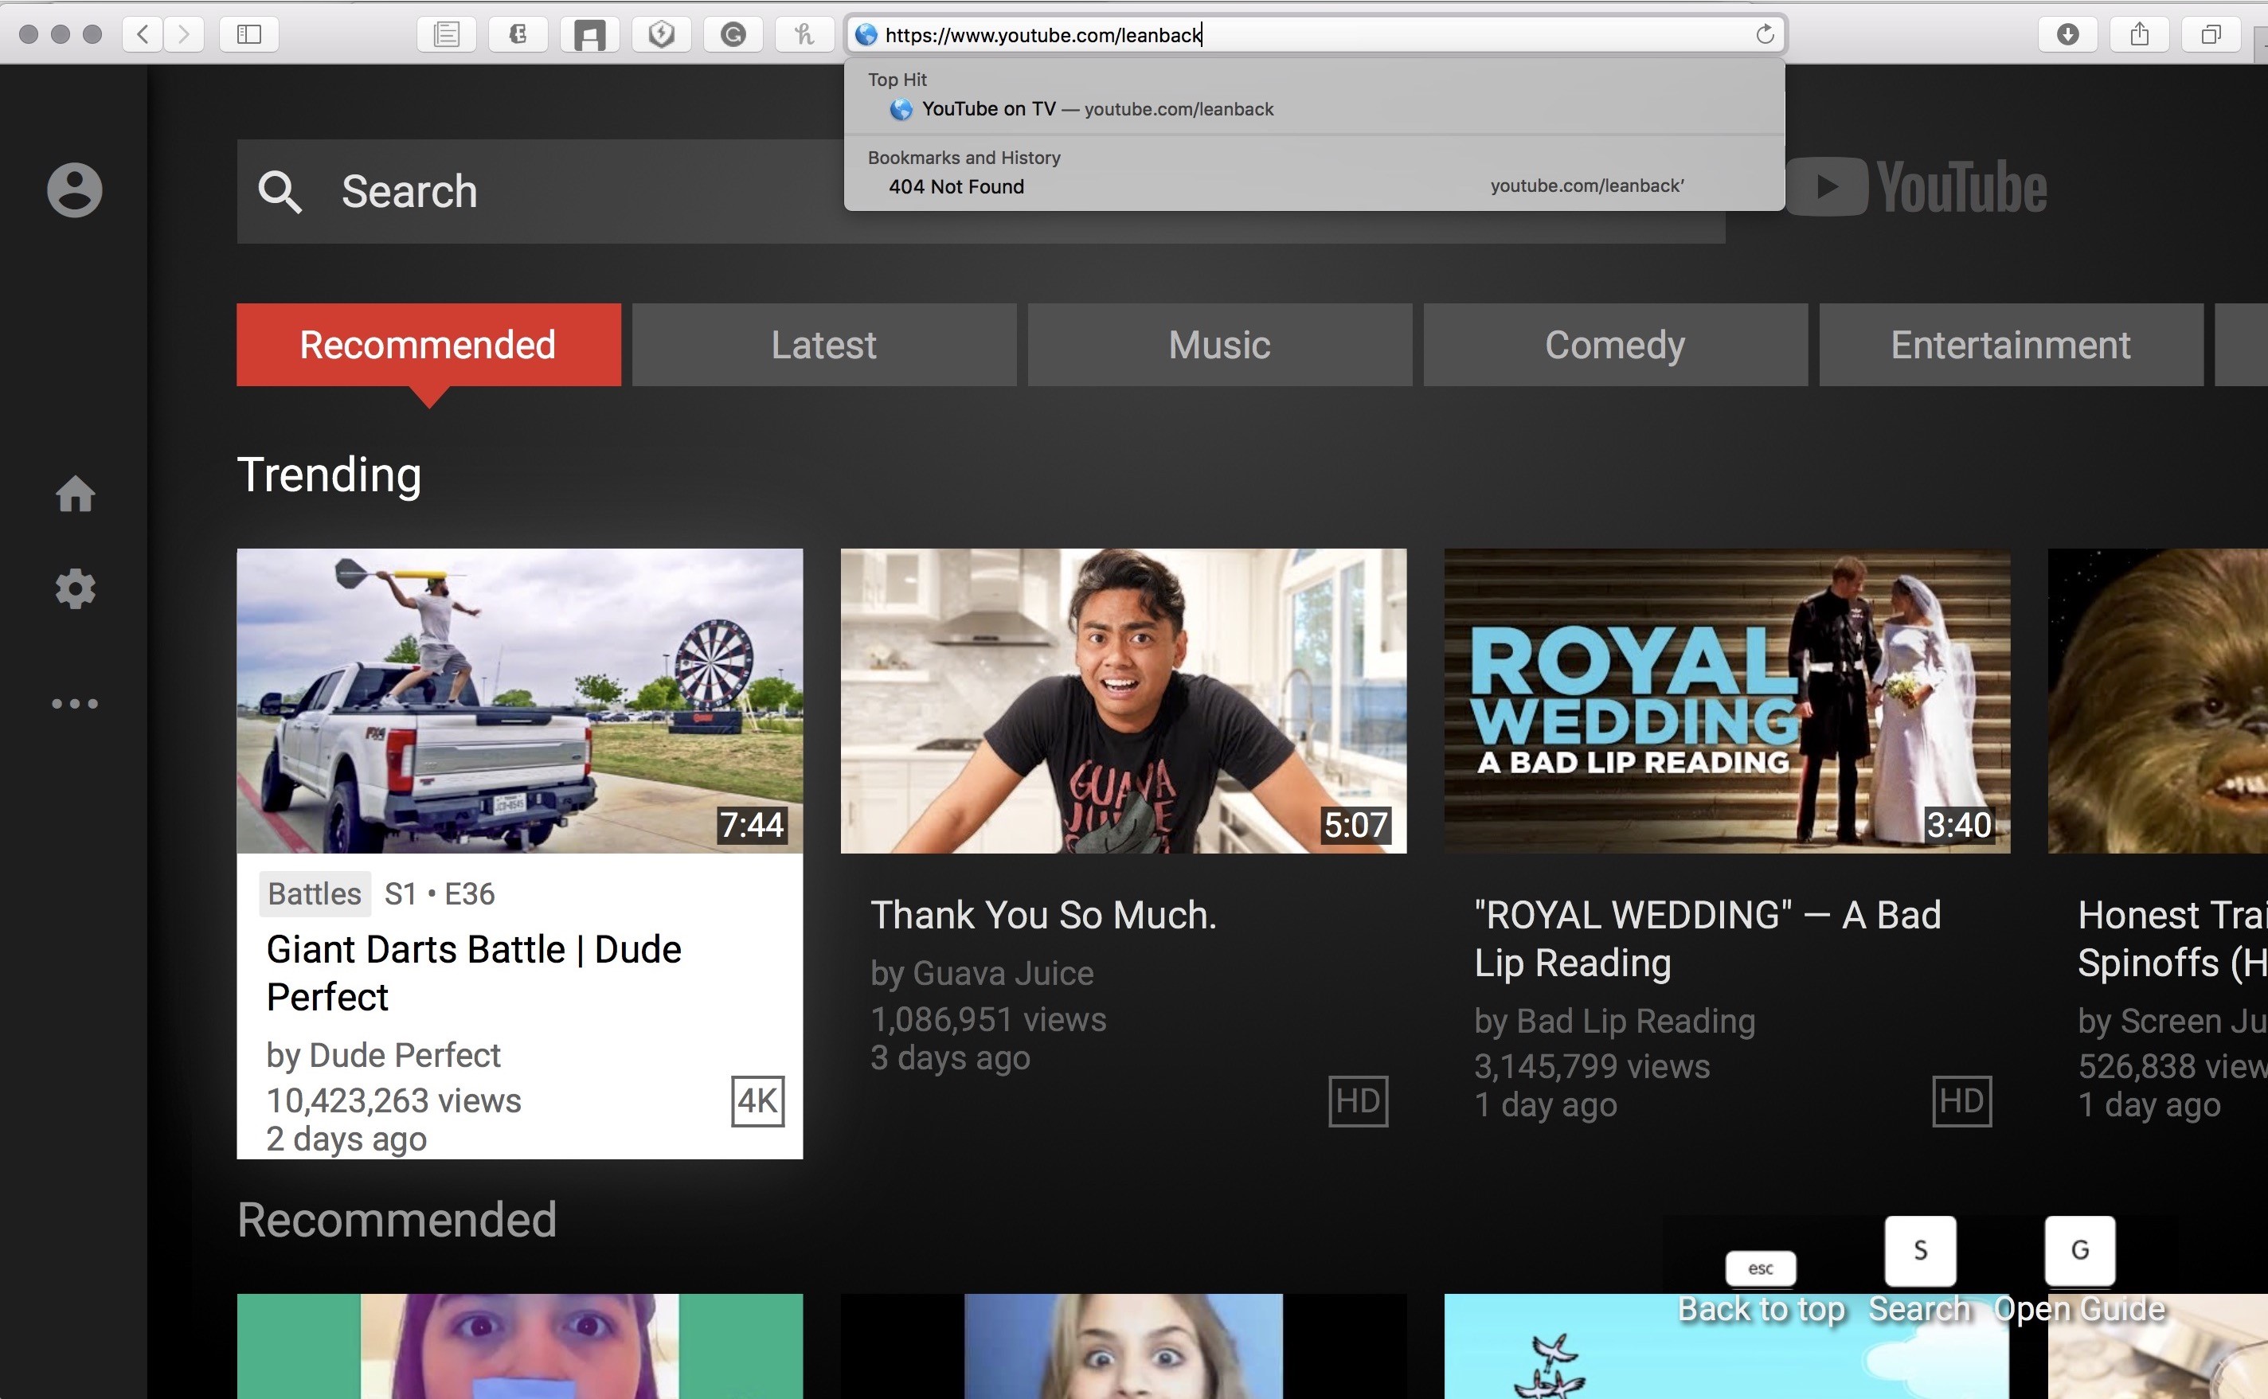Choose the 404 Not Found history entry
This screenshot has height=1399, width=2268.
coord(1314,186)
